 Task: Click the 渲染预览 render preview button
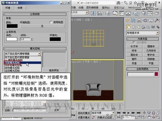click(x=54, y=71)
